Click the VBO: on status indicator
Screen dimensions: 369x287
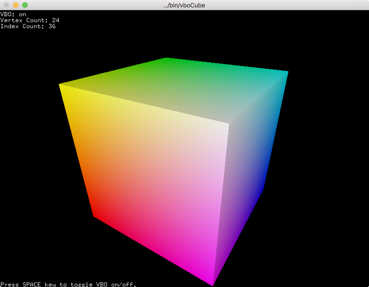12,14
